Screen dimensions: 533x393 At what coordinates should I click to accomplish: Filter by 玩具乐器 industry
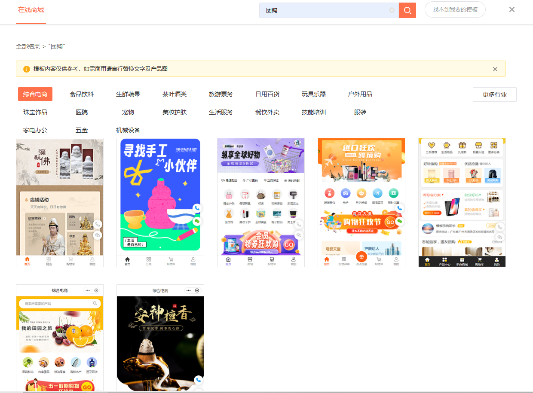click(314, 94)
